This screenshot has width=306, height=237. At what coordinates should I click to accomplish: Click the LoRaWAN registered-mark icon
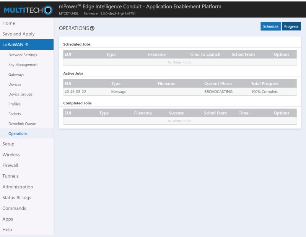click(27, 44)
